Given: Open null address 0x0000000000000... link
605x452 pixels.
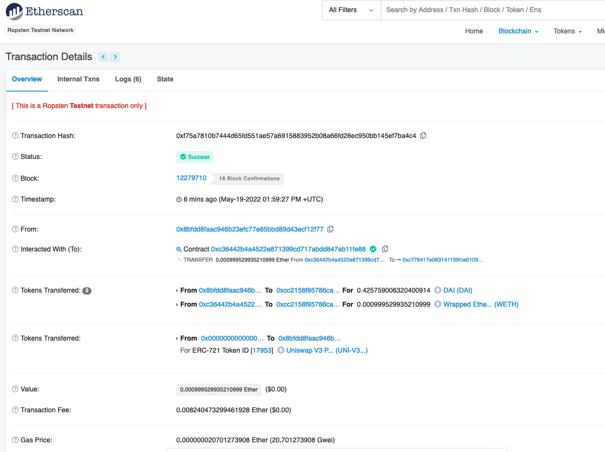Looking at the screenshot, I should tap(232, 338).
